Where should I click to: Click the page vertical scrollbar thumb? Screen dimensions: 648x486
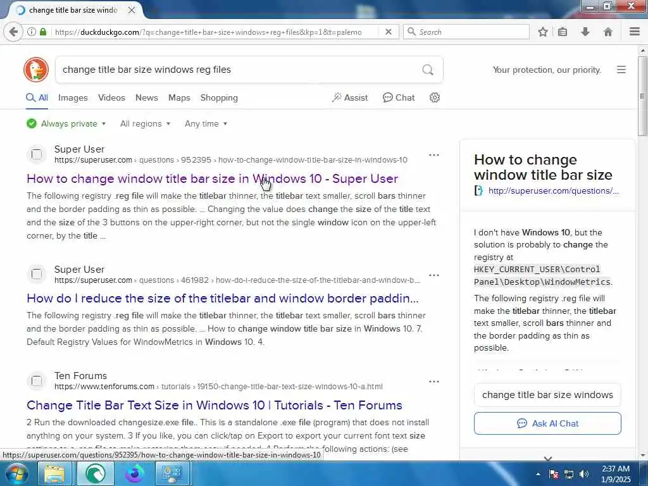642,96
